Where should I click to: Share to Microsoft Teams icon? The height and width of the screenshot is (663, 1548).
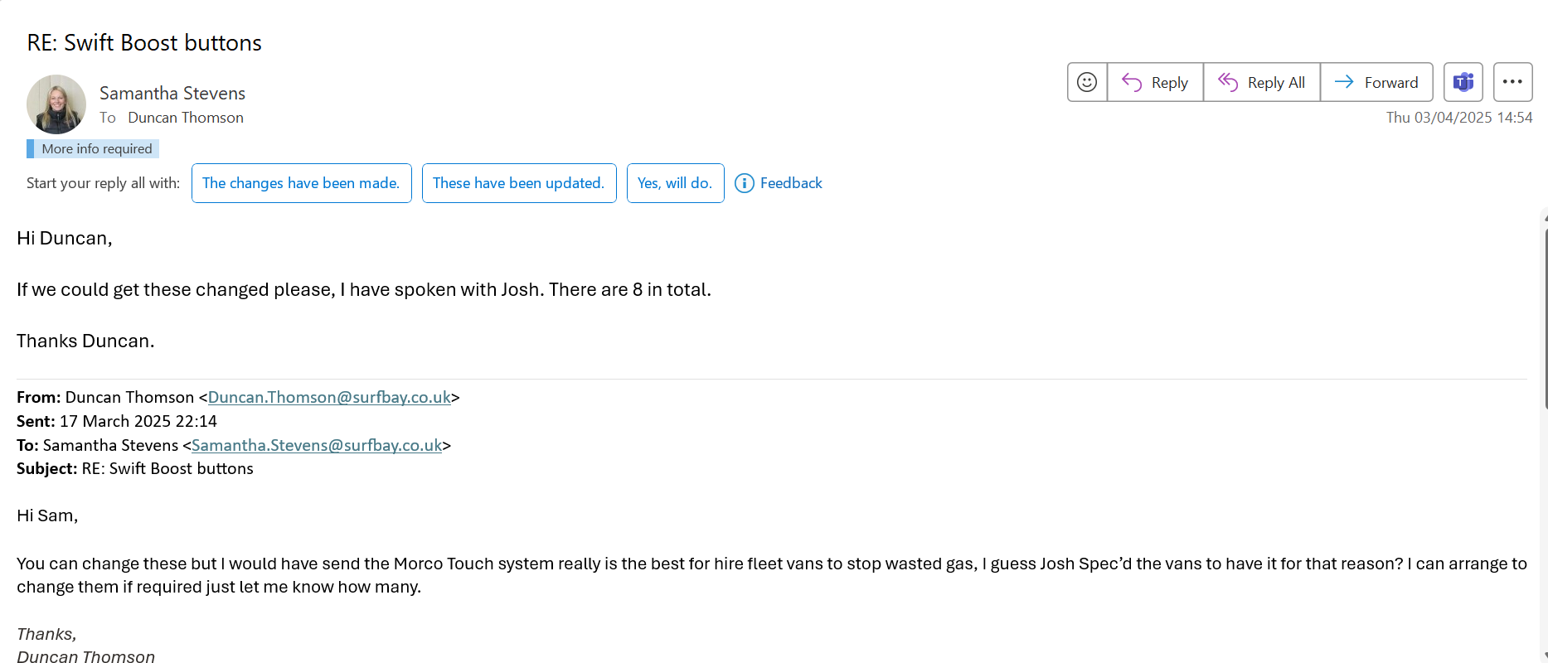[x=1463, y=82]
